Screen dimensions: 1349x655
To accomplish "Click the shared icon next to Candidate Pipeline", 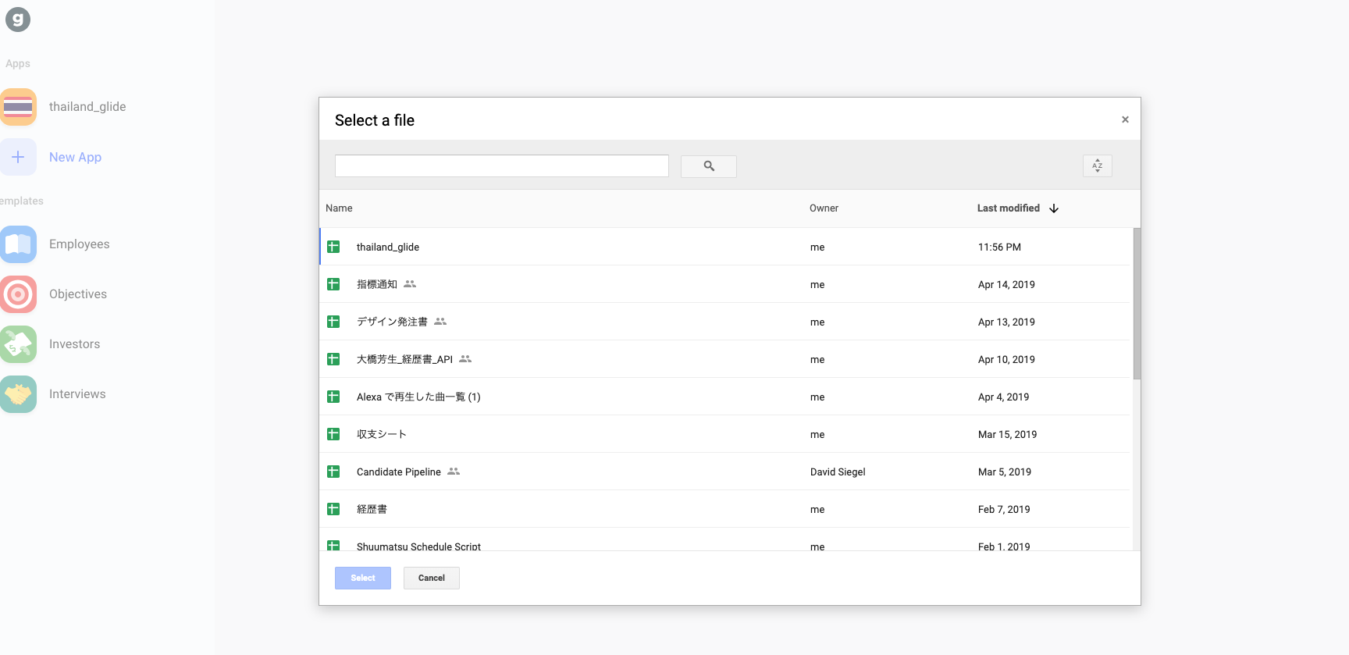I will (x=454, y=472).
